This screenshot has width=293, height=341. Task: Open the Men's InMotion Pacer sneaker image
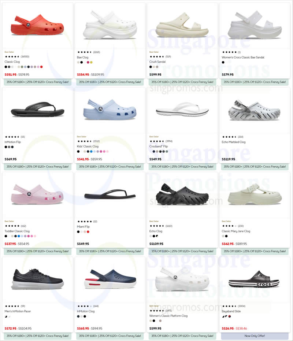[x=37, y=279]
